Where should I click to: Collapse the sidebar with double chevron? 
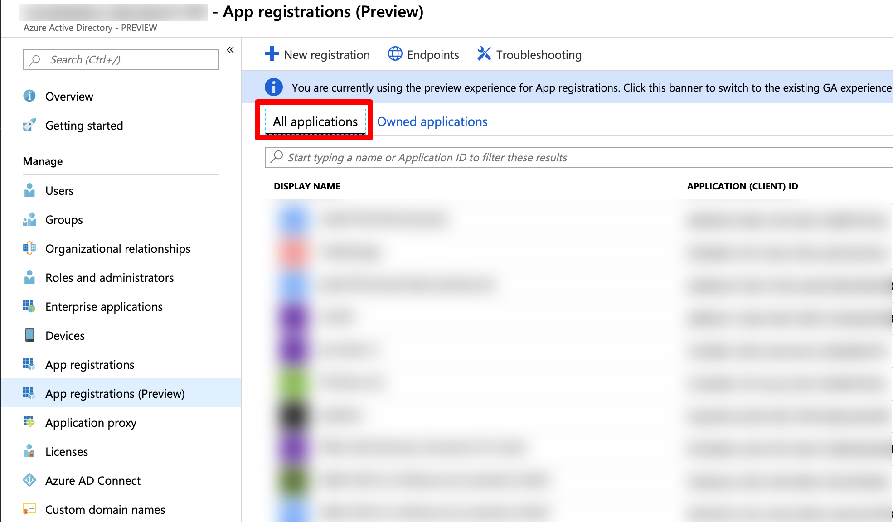coord(230,50)
